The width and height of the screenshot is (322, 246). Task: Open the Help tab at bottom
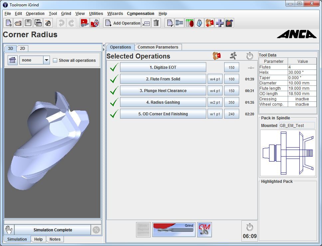point(38,239)
